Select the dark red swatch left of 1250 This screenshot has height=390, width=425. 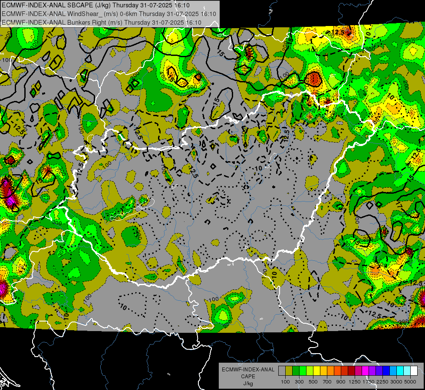point(352,371)
